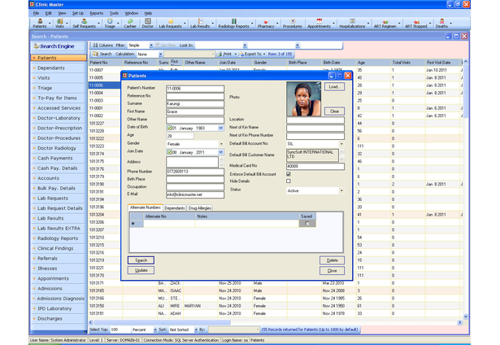
Task: Open the Appointments toolbar icon
Action: click(320, 23)
